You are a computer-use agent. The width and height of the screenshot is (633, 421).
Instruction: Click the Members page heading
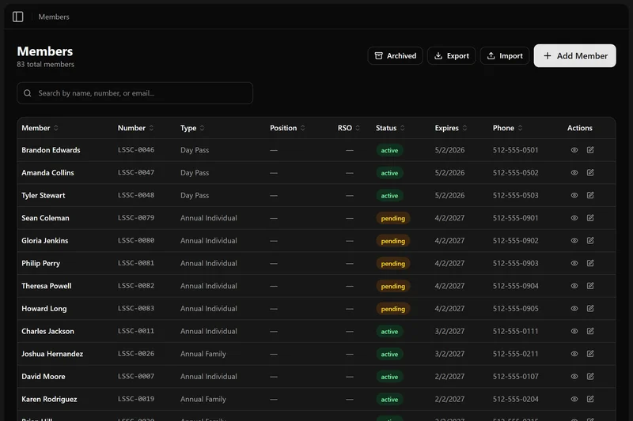pyautogui.click(x=45, y=51)
